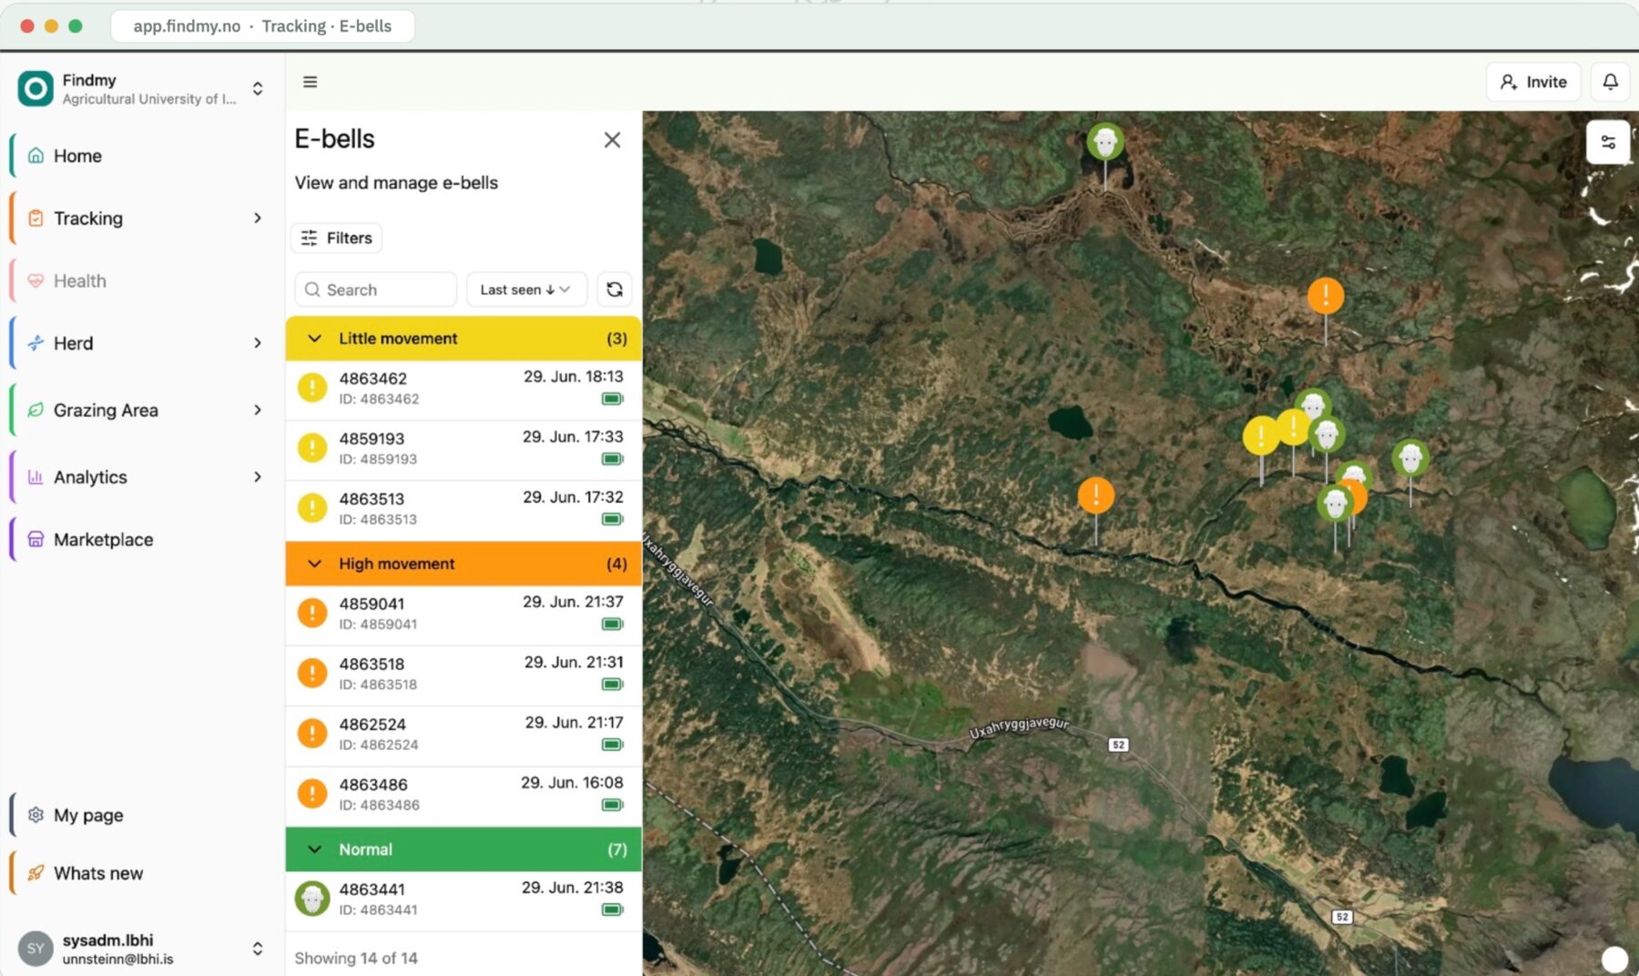
Task: Click battery icon on row 4859193
Action: click(612, 459)
